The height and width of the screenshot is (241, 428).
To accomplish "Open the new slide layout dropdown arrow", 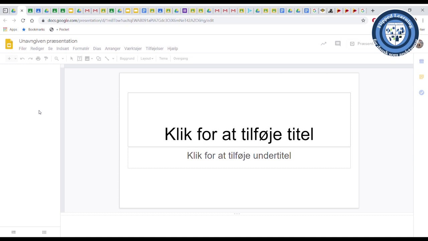I will click(15, 59).
